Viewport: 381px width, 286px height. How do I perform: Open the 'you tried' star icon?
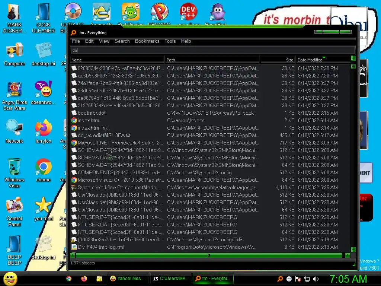pos(43,209)
